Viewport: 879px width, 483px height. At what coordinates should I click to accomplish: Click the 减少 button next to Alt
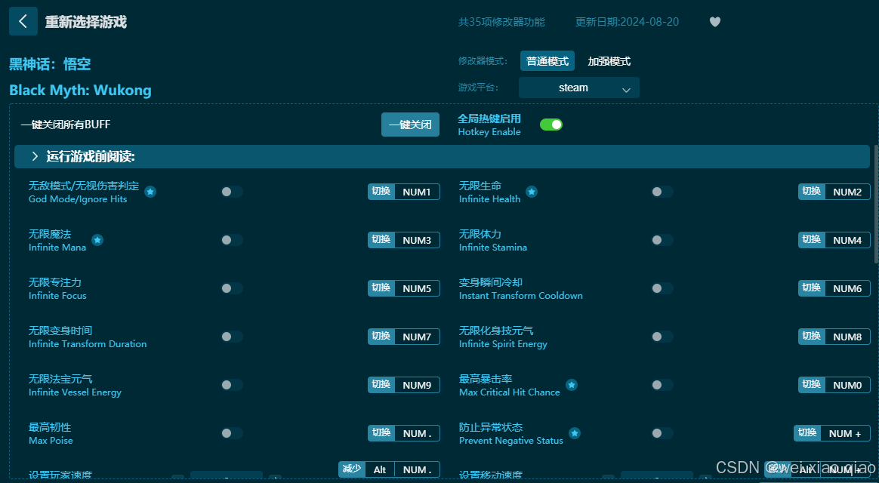click(352, 469)
